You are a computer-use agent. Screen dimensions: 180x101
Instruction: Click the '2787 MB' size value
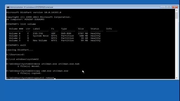click(x=83, y=33)
